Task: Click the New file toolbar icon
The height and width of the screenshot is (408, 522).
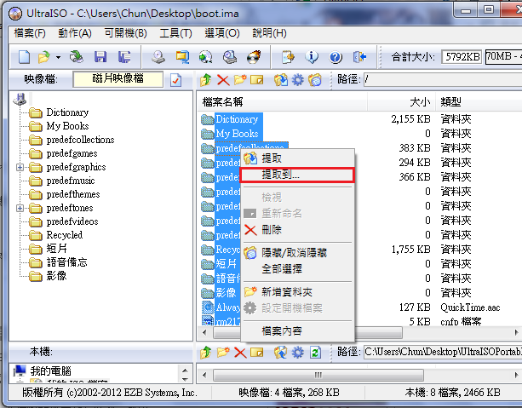Action: 24,57
